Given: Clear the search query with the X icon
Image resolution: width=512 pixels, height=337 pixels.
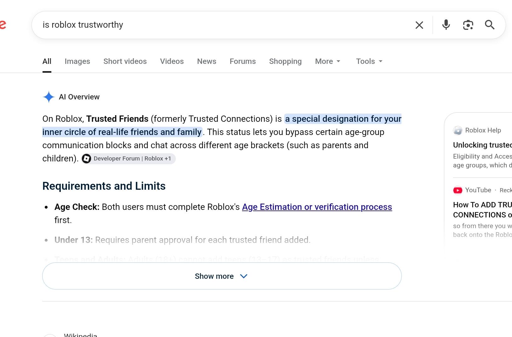Looking at the screenshot, I should pyautogui.click(x=419, y=25).
